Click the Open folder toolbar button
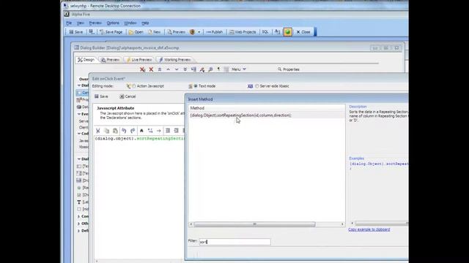Image resolution: width=469 pixels, height=263 pixels. click(x=136, y=32)
